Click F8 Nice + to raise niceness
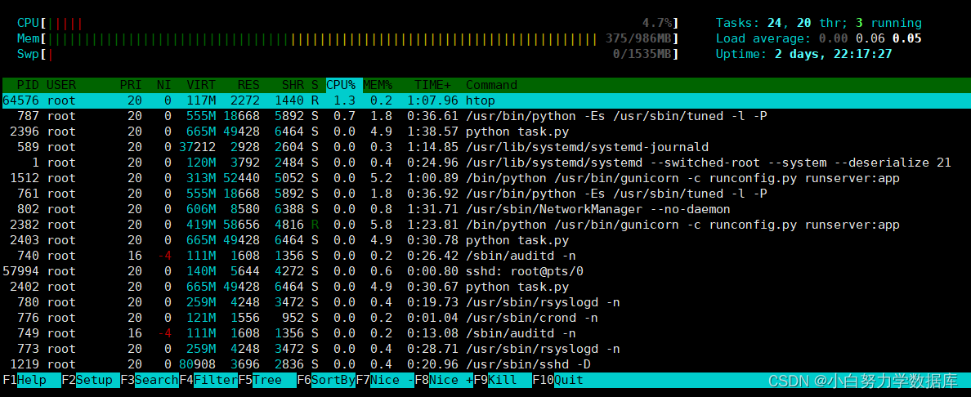The width and height of the screenshot is (971, 397). (x=444, y=380)
